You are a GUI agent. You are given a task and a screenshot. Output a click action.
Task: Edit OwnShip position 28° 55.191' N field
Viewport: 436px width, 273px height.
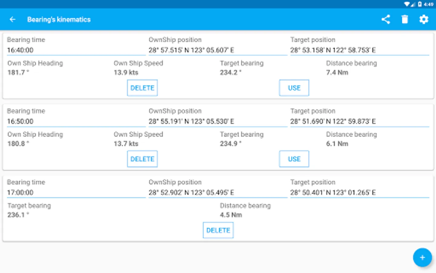(218, 121)
